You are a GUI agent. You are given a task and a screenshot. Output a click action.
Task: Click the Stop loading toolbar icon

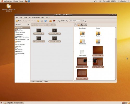pyautogui.click(x=42, y=21)
